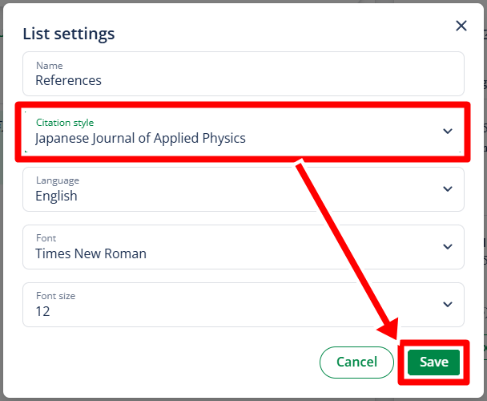Image resolution: width=487 pixels, height=401 pixels.
Task: Click the List settings dialog title
Action: [x=69, y=34]
